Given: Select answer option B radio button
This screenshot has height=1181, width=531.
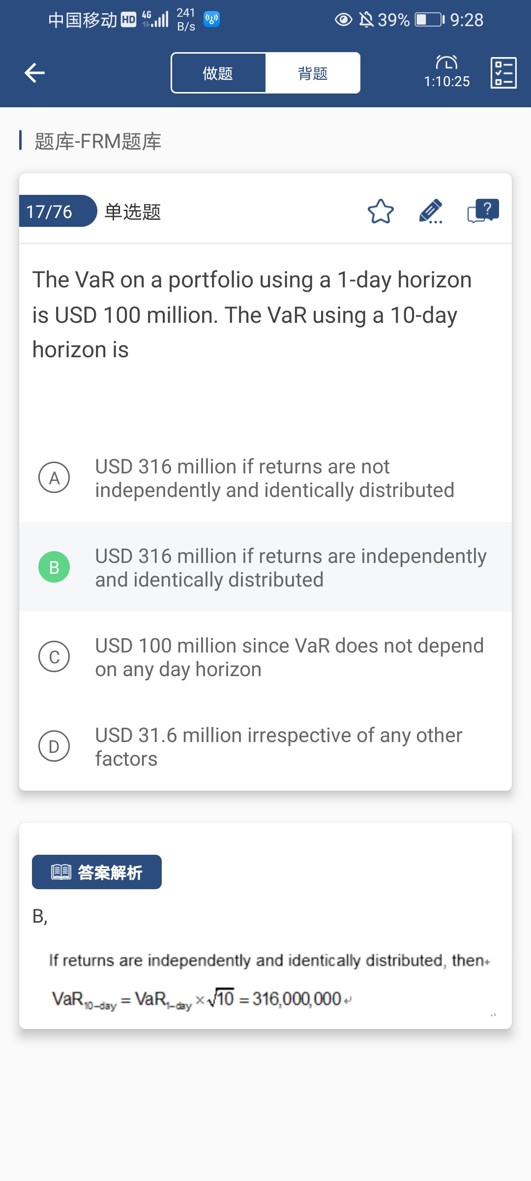Looking at the screenshot, I should click(54, 567).
